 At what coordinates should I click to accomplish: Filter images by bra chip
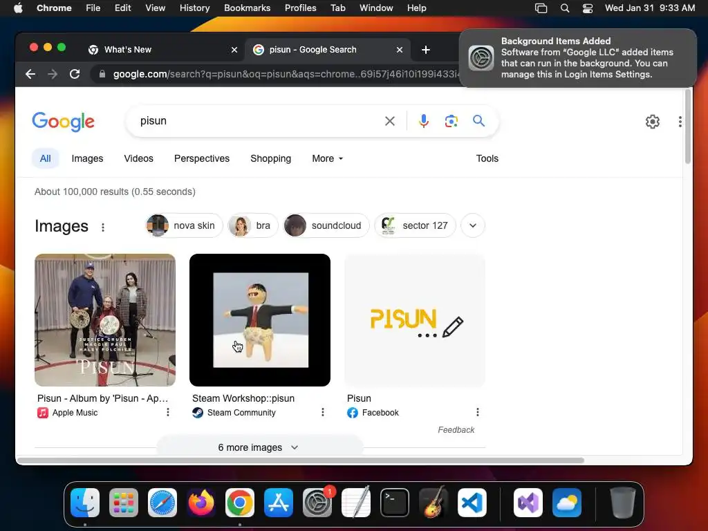(253, 225)
